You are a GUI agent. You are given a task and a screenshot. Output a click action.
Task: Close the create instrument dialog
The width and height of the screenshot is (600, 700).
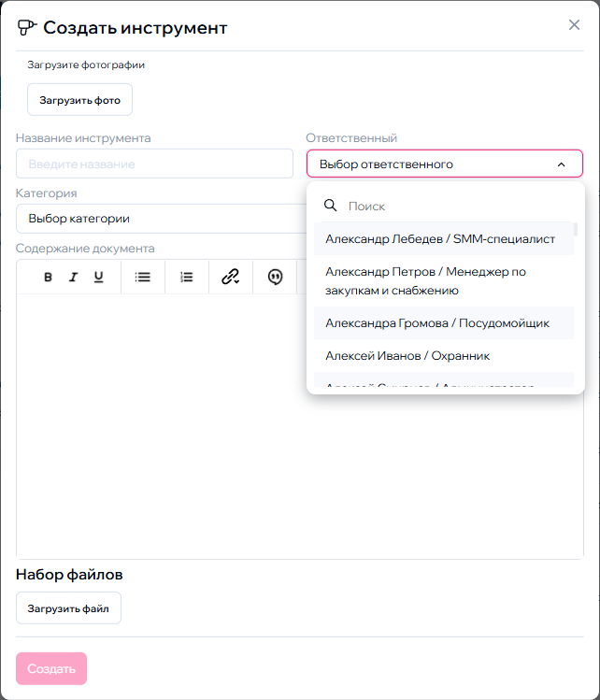[575, 25]
